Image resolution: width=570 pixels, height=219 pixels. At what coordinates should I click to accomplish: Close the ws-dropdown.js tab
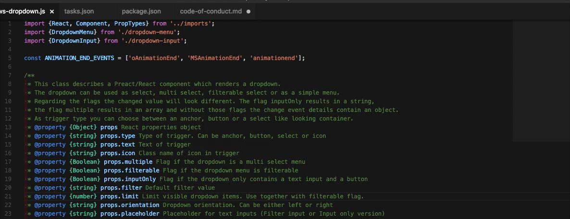click(x=52, y=11)
